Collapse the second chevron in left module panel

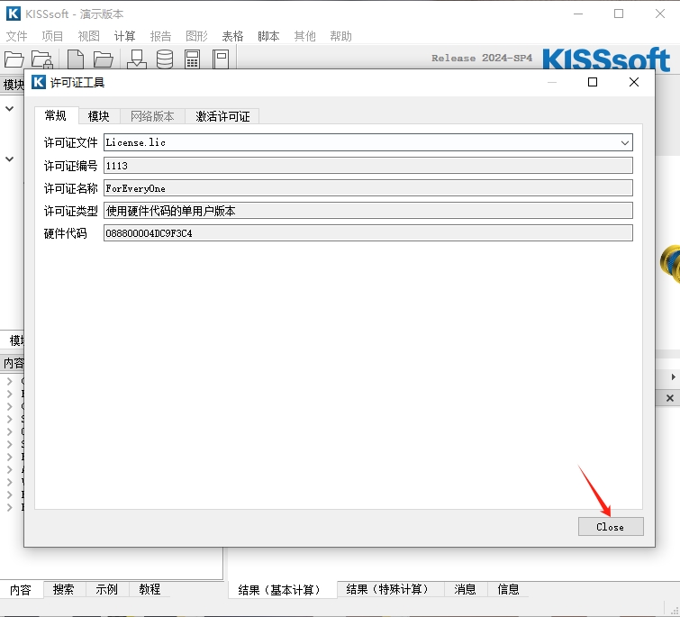[10, 159]
